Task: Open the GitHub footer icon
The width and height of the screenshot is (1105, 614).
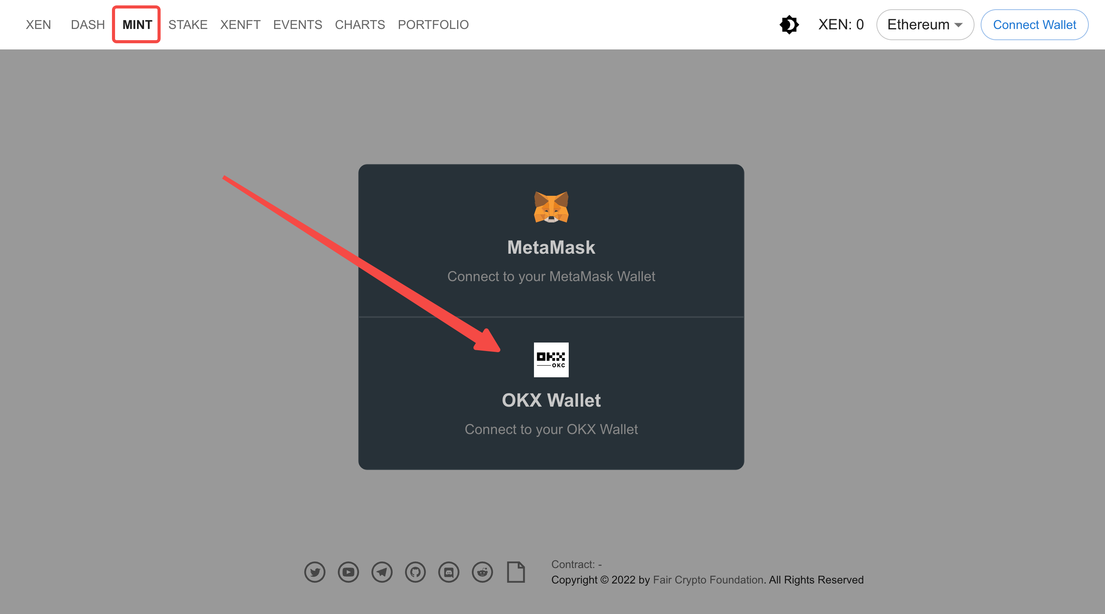Action: click(415, 572)
